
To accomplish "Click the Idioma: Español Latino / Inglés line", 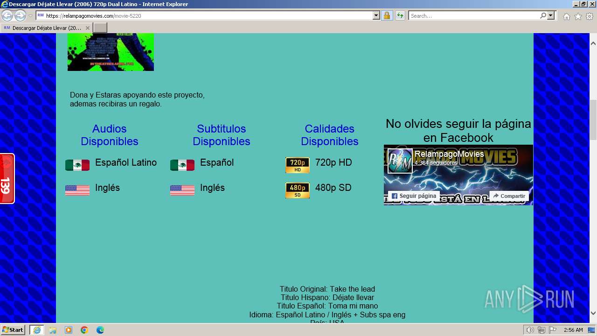I will pyautogui.click(x=327, y=315).
